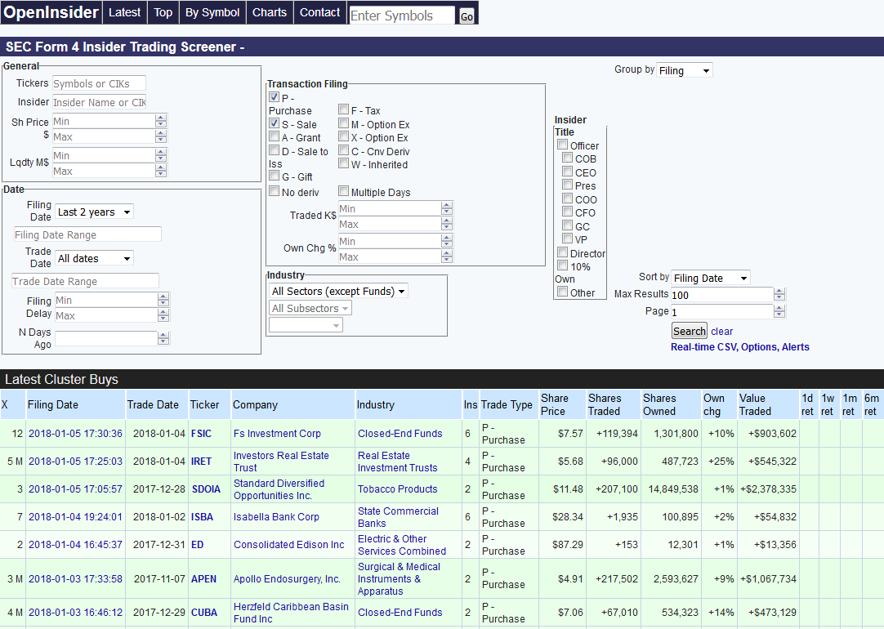Focus the Insider Name input field
The width and height of the screenshot is (884, 629).
point(99,102)
